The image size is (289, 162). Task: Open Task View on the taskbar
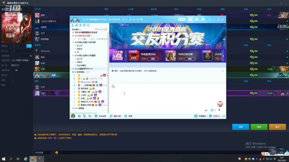18,159
